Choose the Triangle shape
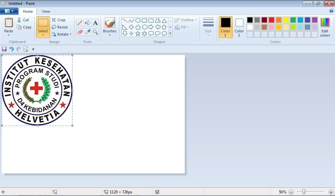Screen dimensions: 335x196 point(164,21)
